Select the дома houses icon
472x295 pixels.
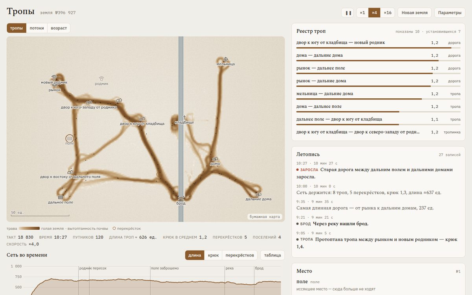215,159
